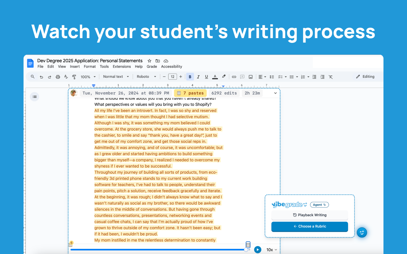The width and height of the screenshot is (407, 254).
Task: Open the Extensions menu
Action: point(122,67)
